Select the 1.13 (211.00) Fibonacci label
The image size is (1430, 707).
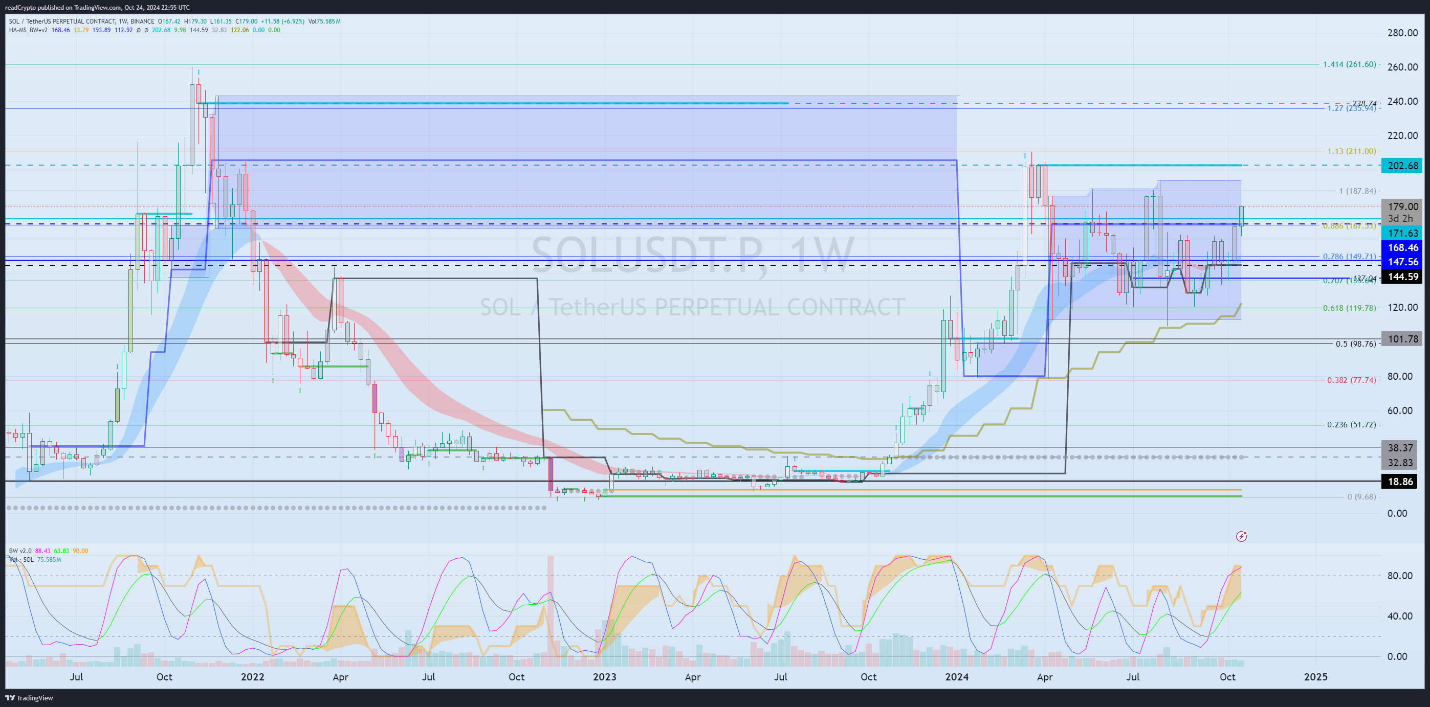tap(1352, 151)
